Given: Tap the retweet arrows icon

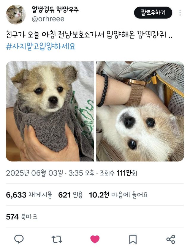Looking at the screenshot, I should click(x=57, y=239).
